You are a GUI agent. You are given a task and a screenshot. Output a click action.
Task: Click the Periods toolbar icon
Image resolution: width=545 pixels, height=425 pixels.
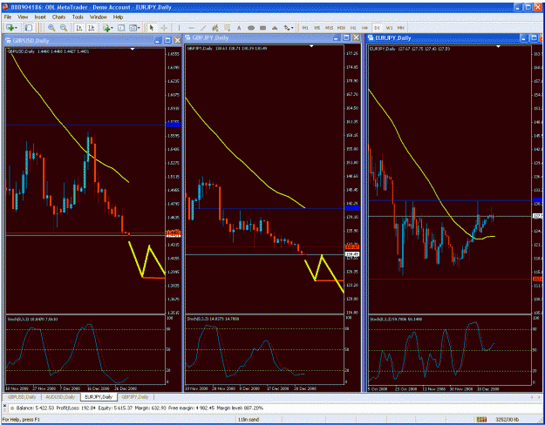click(x=121, y=28)
